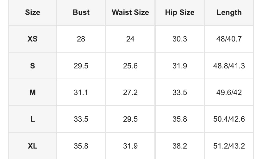Click the M bust value 31.1

pos(81,92)
